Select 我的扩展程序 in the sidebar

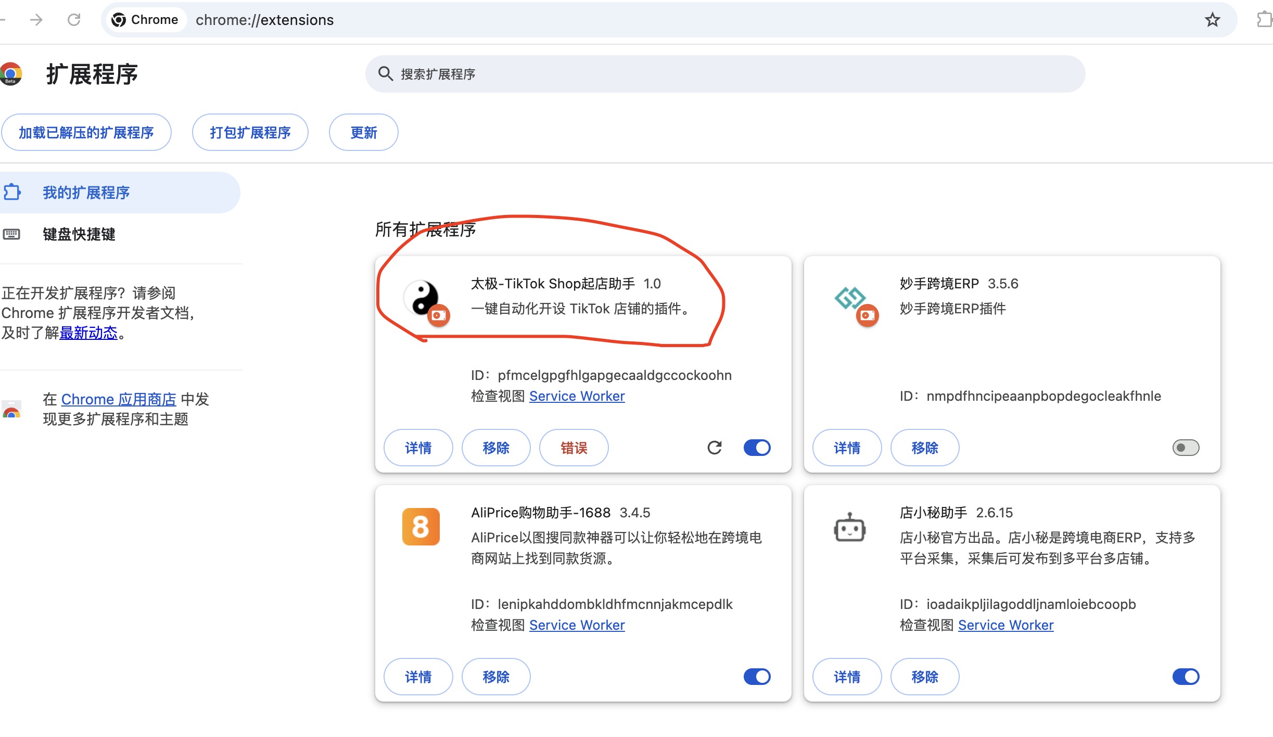pyautogui.click(x=120, y=193)
